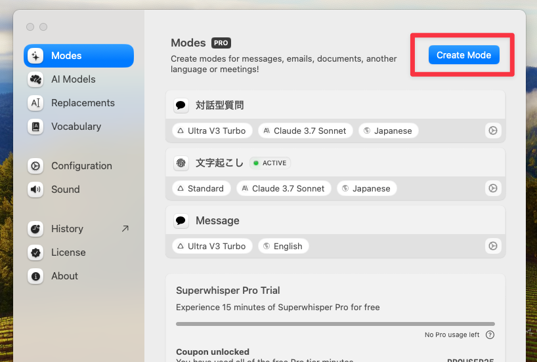Image resolution: width=537 pixels, height=362 pixels.
Task: Click the Configuration gear icon
Action: [x=35, y=166]
